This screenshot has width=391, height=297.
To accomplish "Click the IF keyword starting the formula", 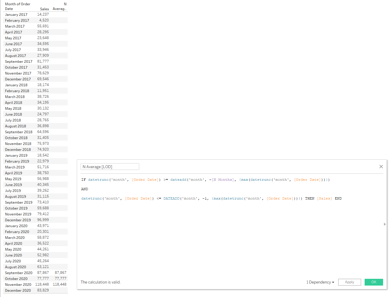I will (84, 180).
